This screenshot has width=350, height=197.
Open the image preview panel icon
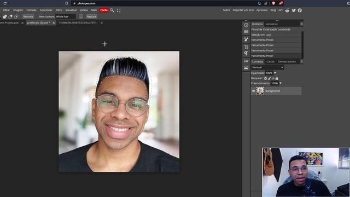246,67
